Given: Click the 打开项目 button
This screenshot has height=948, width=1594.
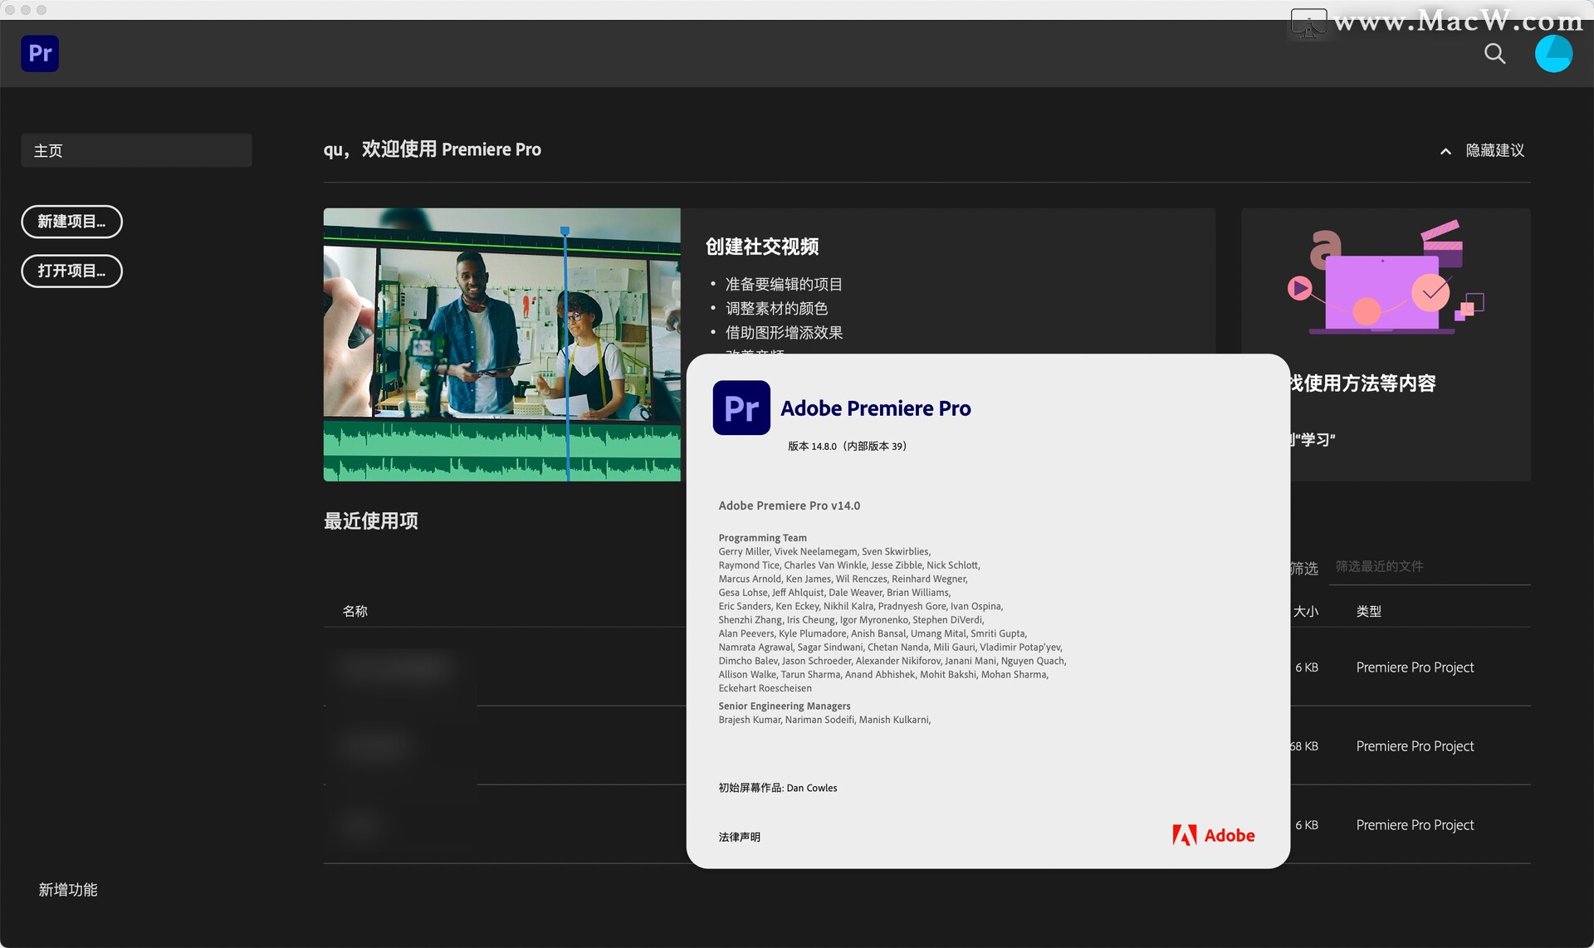Looking at the screenshot, I should point(71,271).
